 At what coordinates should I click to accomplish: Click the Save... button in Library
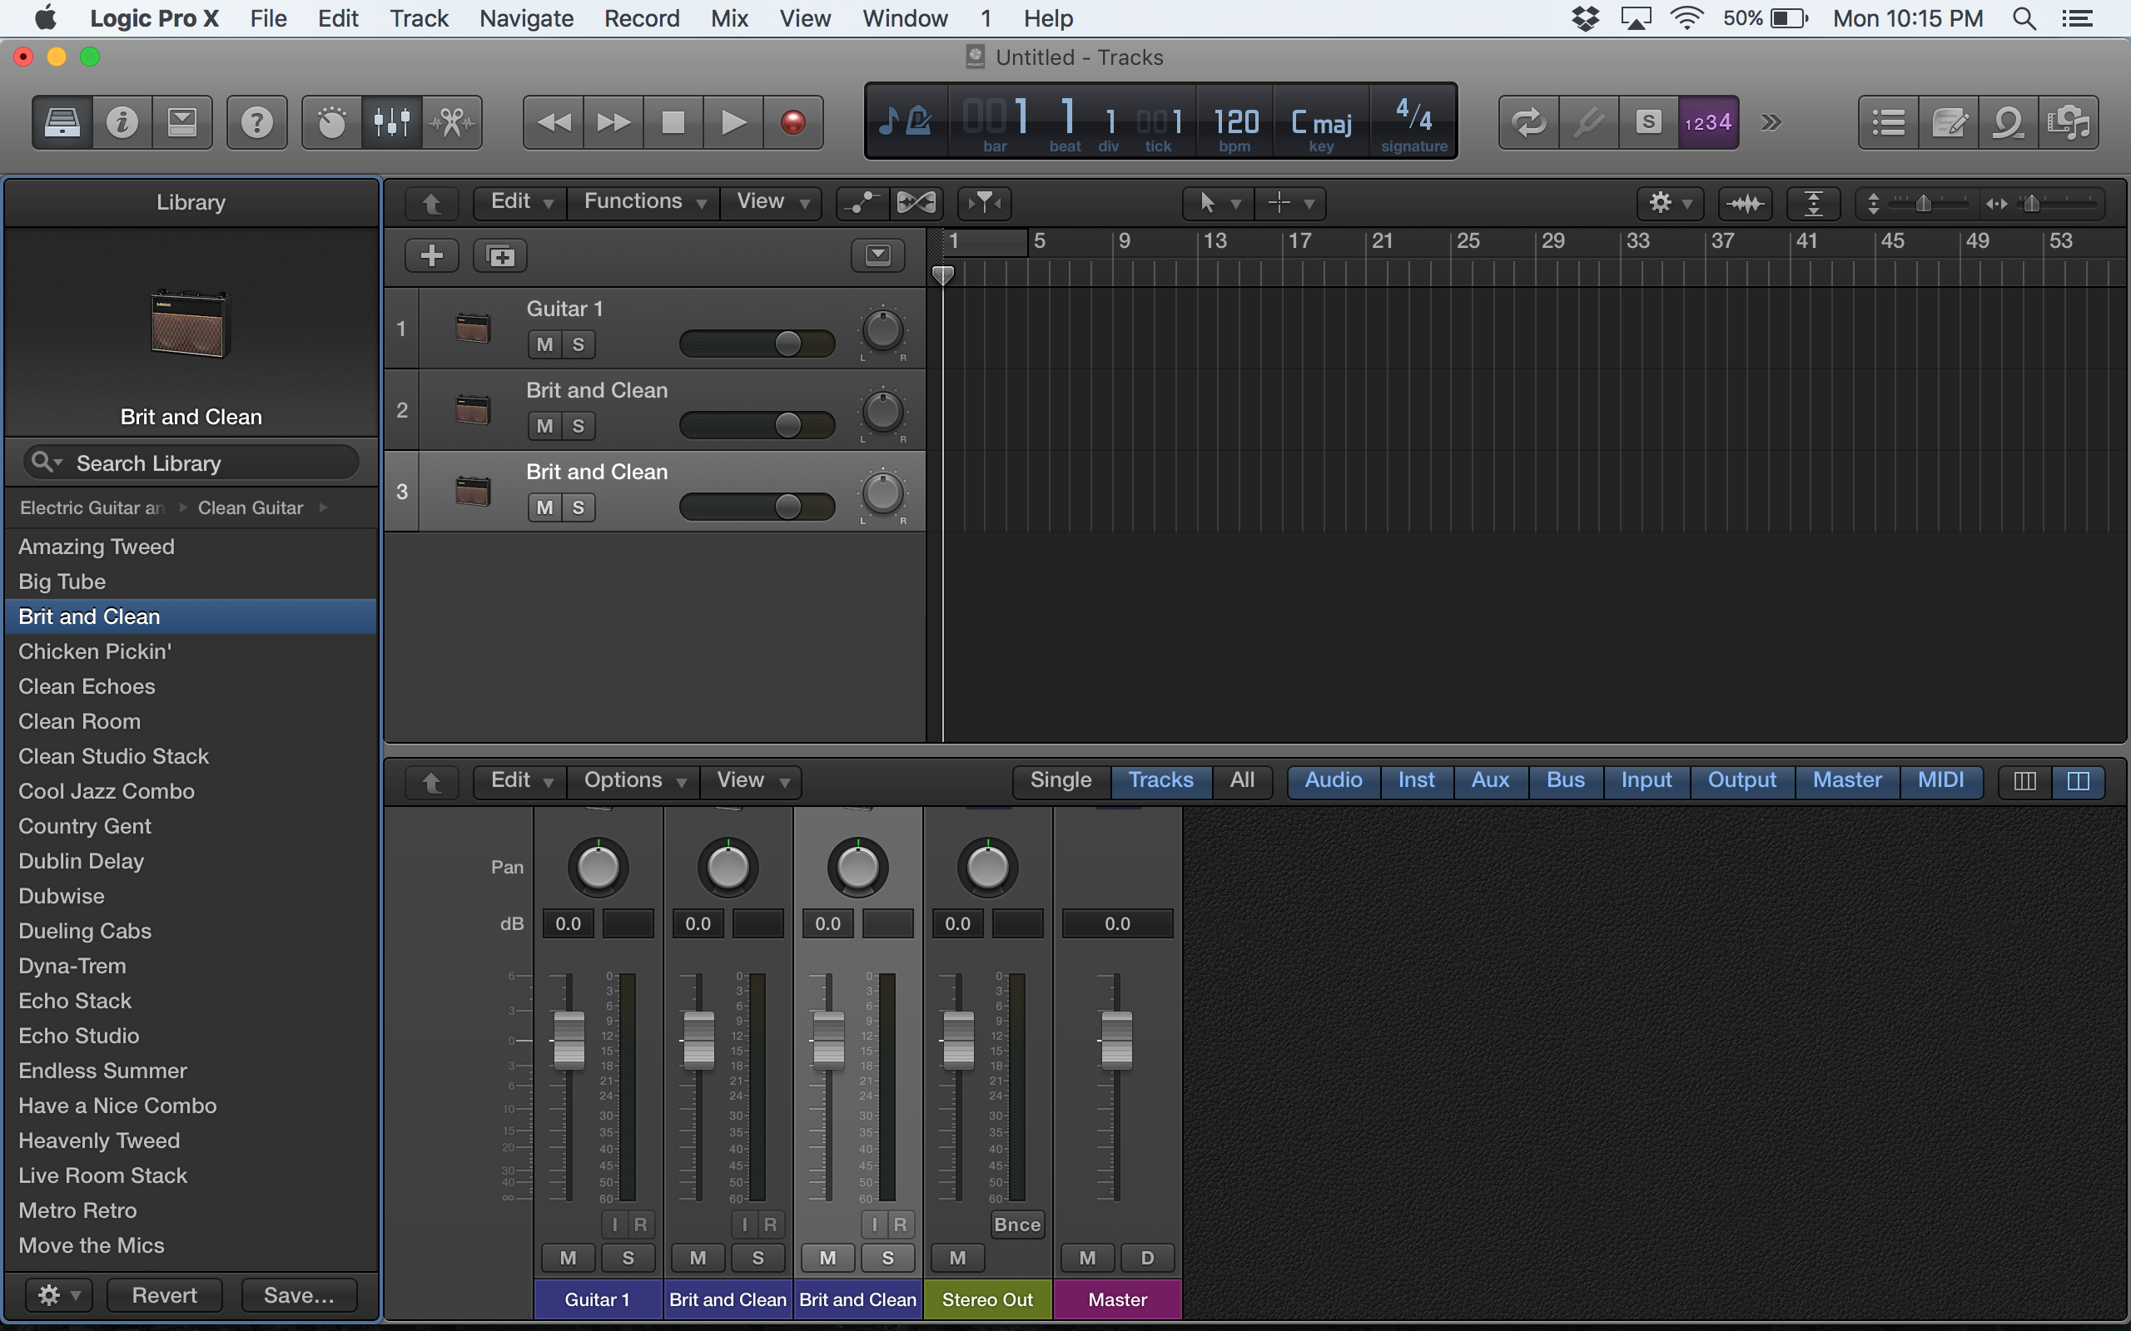pyautogui.click(x=300, y=1296)
